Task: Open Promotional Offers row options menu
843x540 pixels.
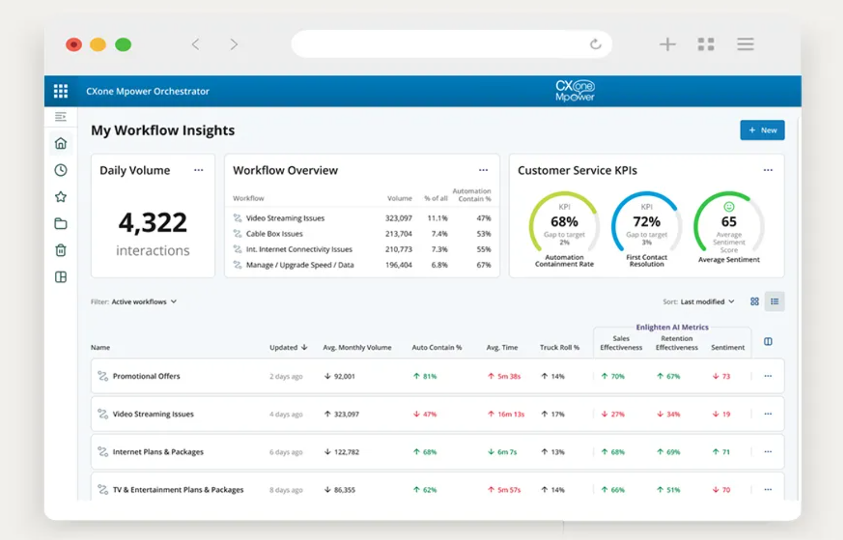Action: [768, 376]
